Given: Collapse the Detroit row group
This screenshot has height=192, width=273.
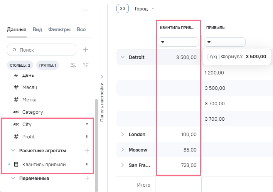Looking at the screenshot, I should click(123, 57).
